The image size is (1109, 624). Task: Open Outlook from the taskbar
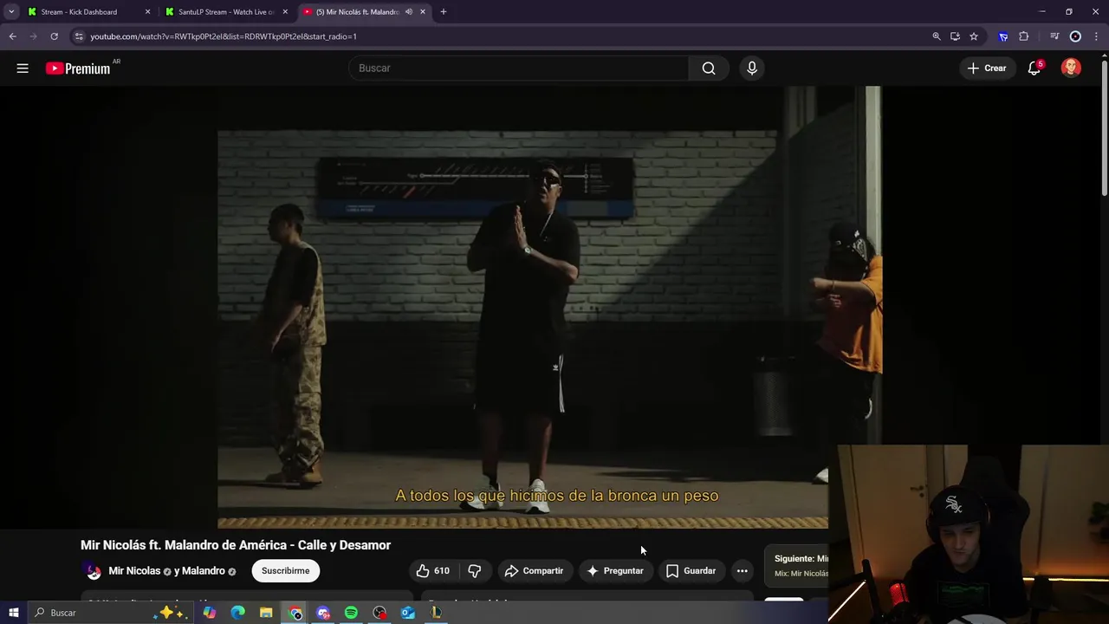coord(408,613)
